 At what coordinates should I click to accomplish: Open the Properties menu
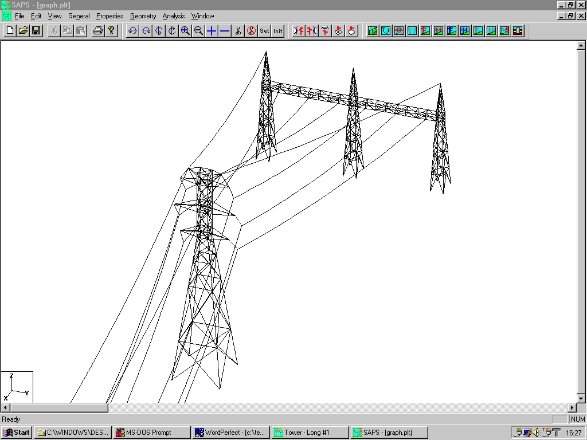click(x=109, y=16)
